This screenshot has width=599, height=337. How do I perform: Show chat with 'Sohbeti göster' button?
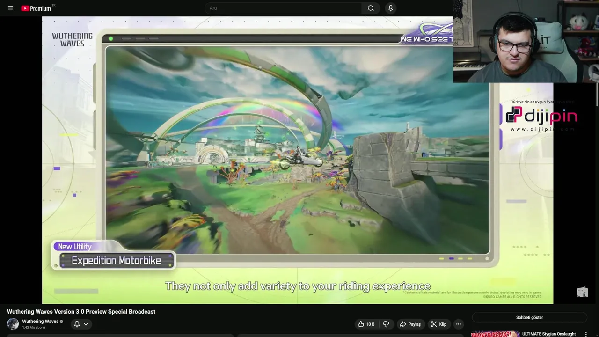click(x=529, y=317)
